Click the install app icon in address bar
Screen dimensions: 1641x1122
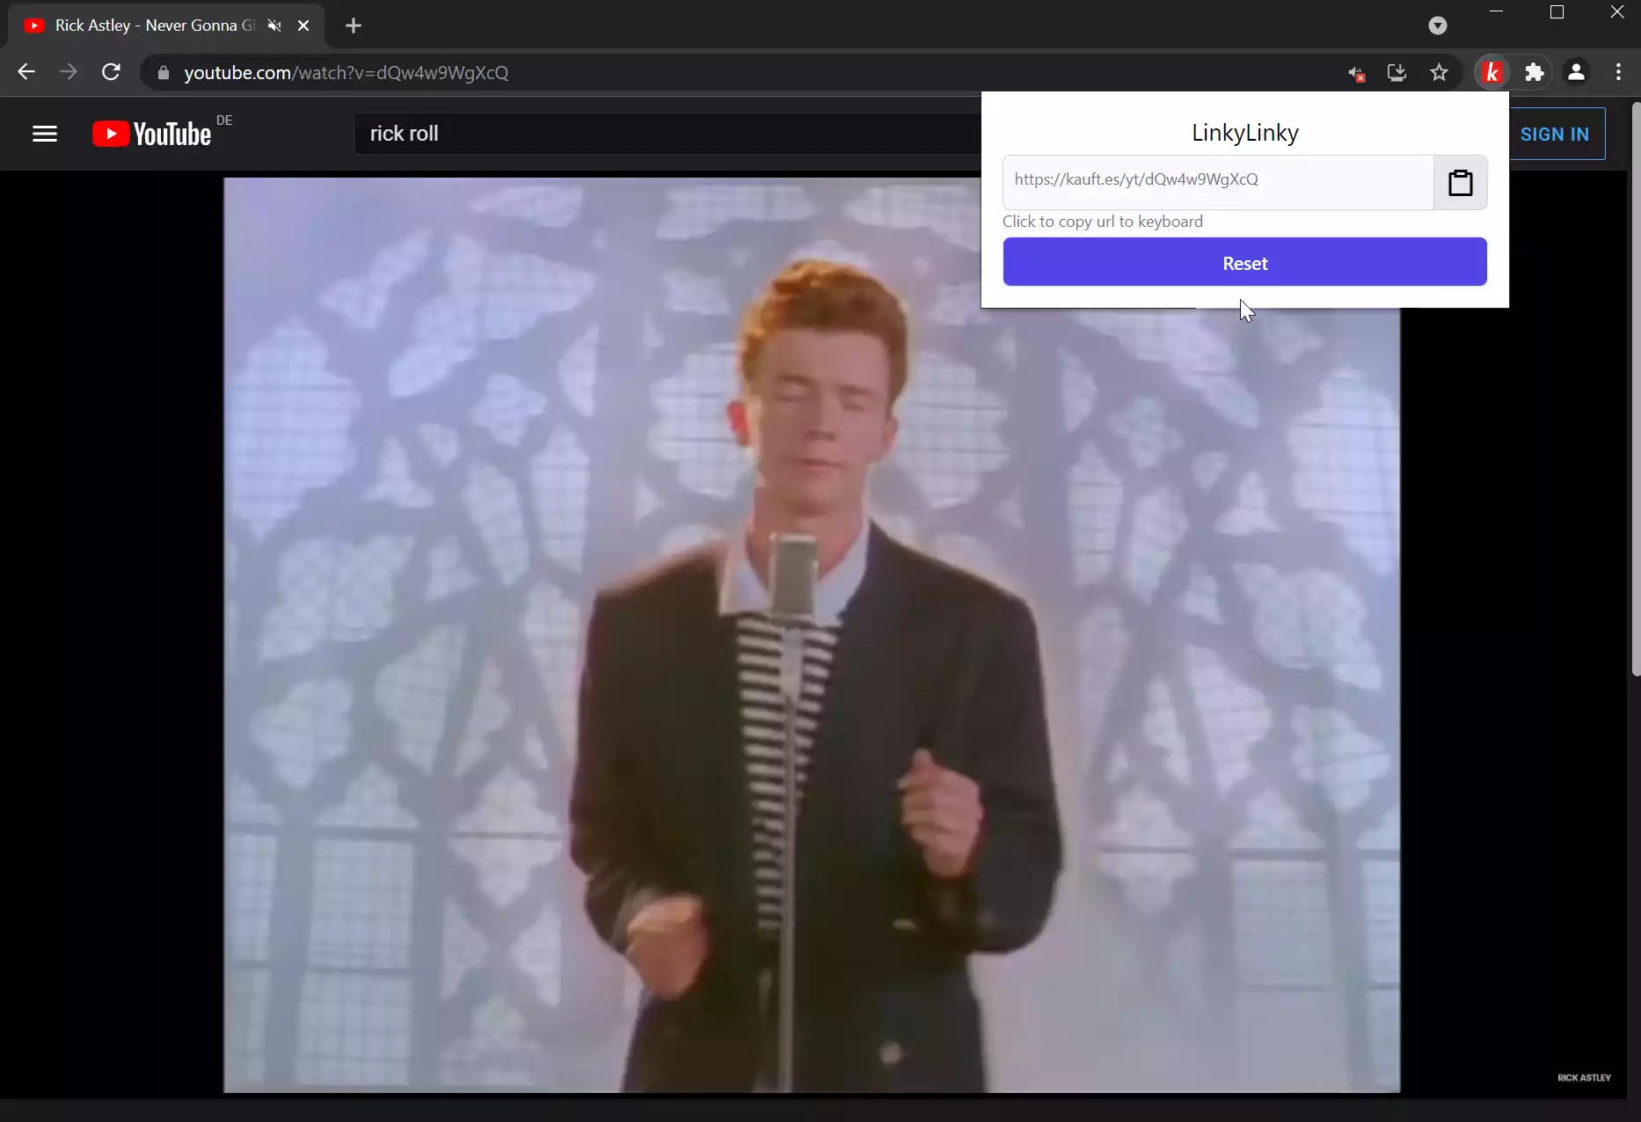[1397, 73]
